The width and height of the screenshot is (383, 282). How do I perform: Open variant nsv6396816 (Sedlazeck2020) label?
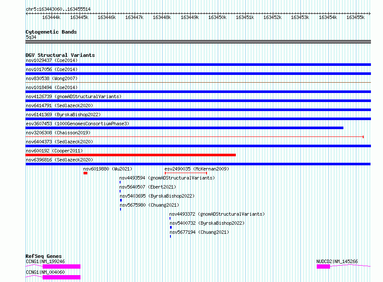(x=59, y=160)
